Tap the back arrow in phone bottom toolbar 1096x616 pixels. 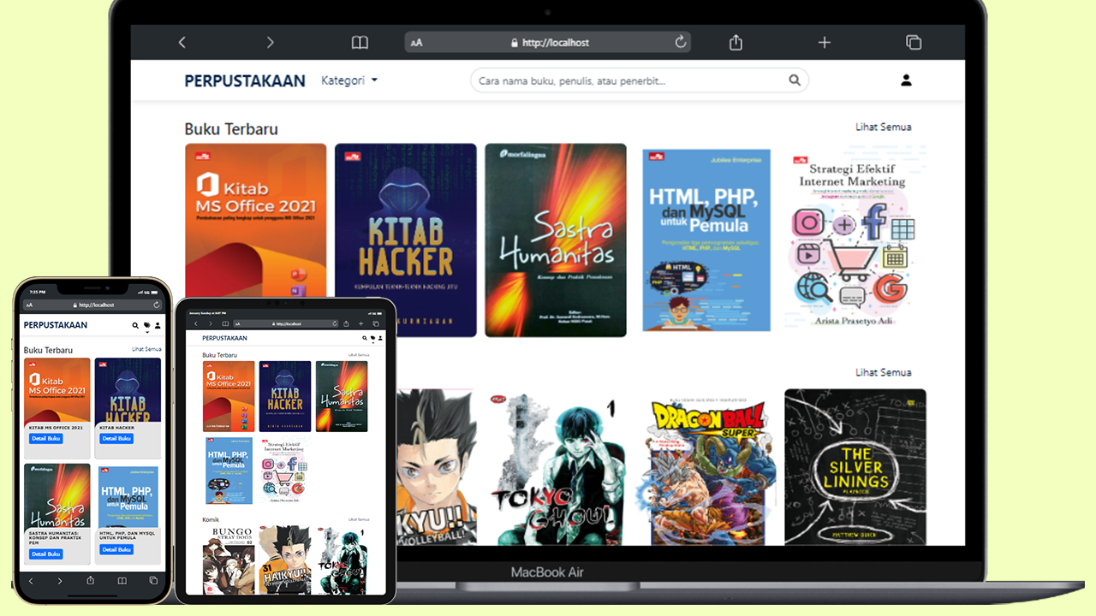tap(31, 581)
